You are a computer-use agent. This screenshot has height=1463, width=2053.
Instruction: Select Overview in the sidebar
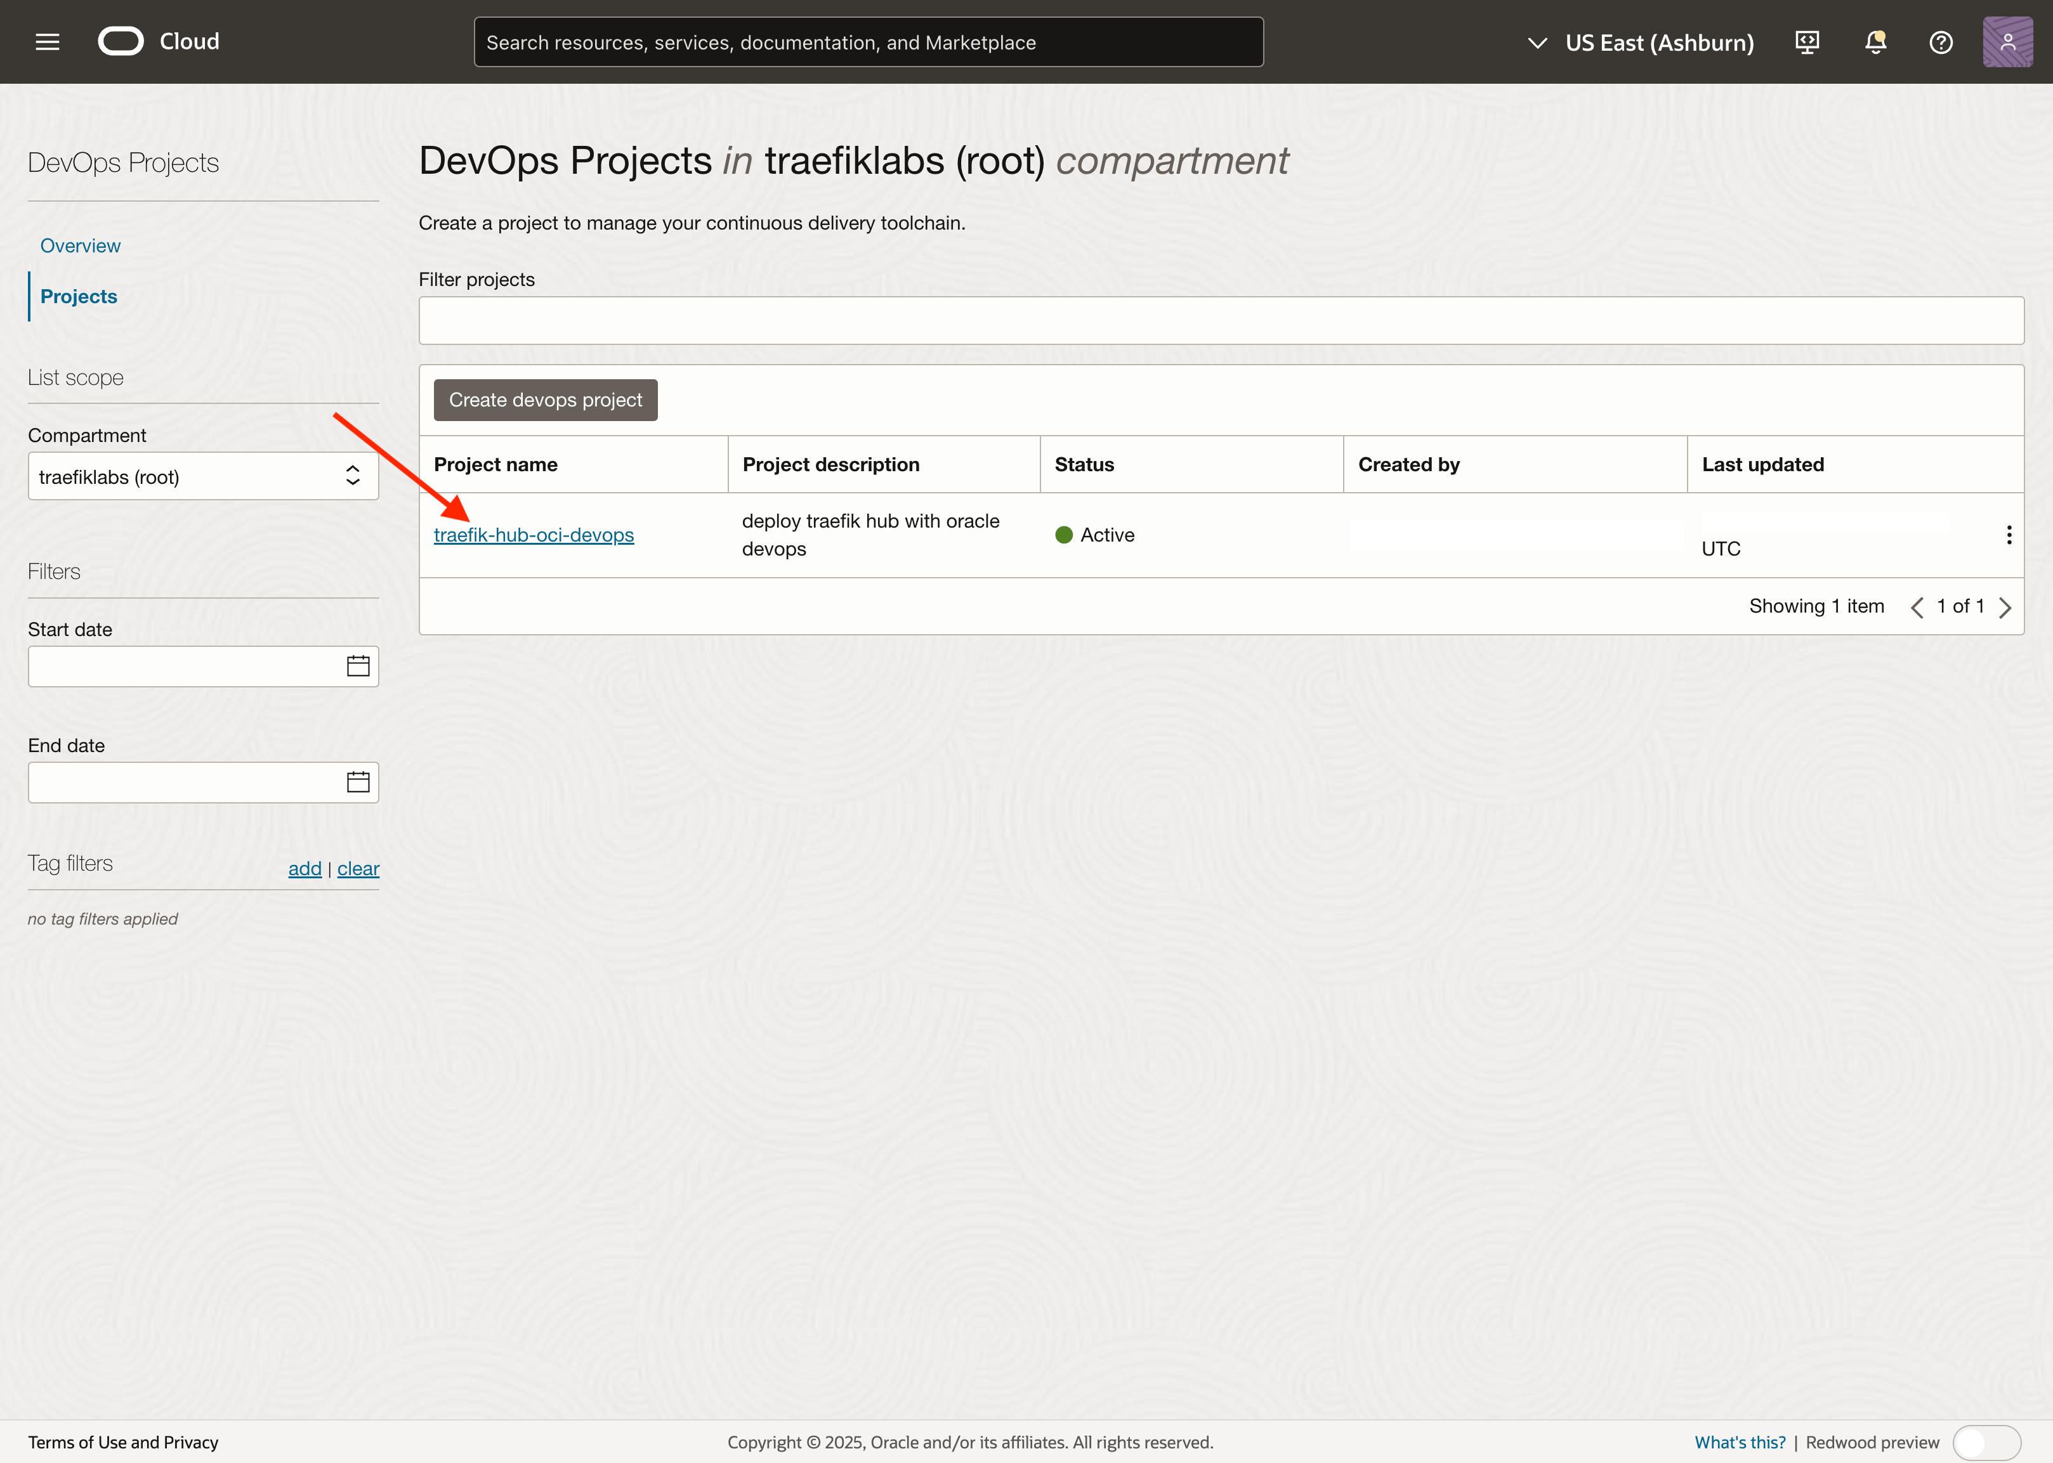[x=80, y=246]
